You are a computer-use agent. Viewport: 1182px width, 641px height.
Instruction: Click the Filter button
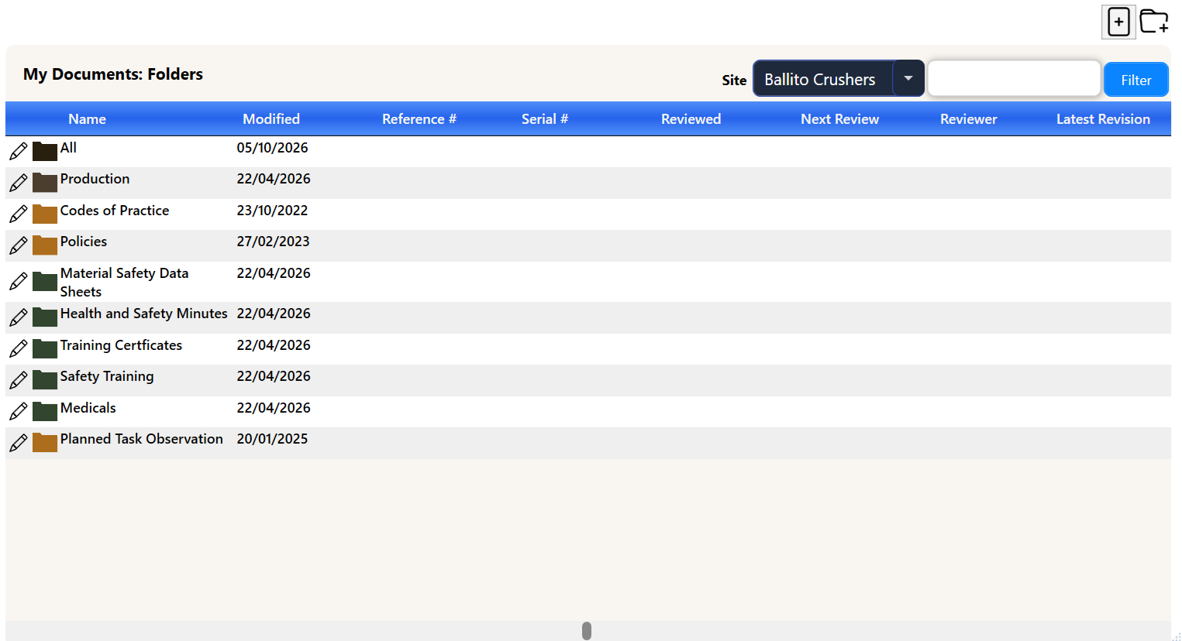coord(1136,80)
